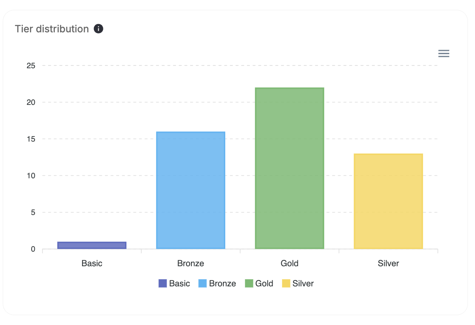Expand chart options from the menu icon

(x=443, y=53)
